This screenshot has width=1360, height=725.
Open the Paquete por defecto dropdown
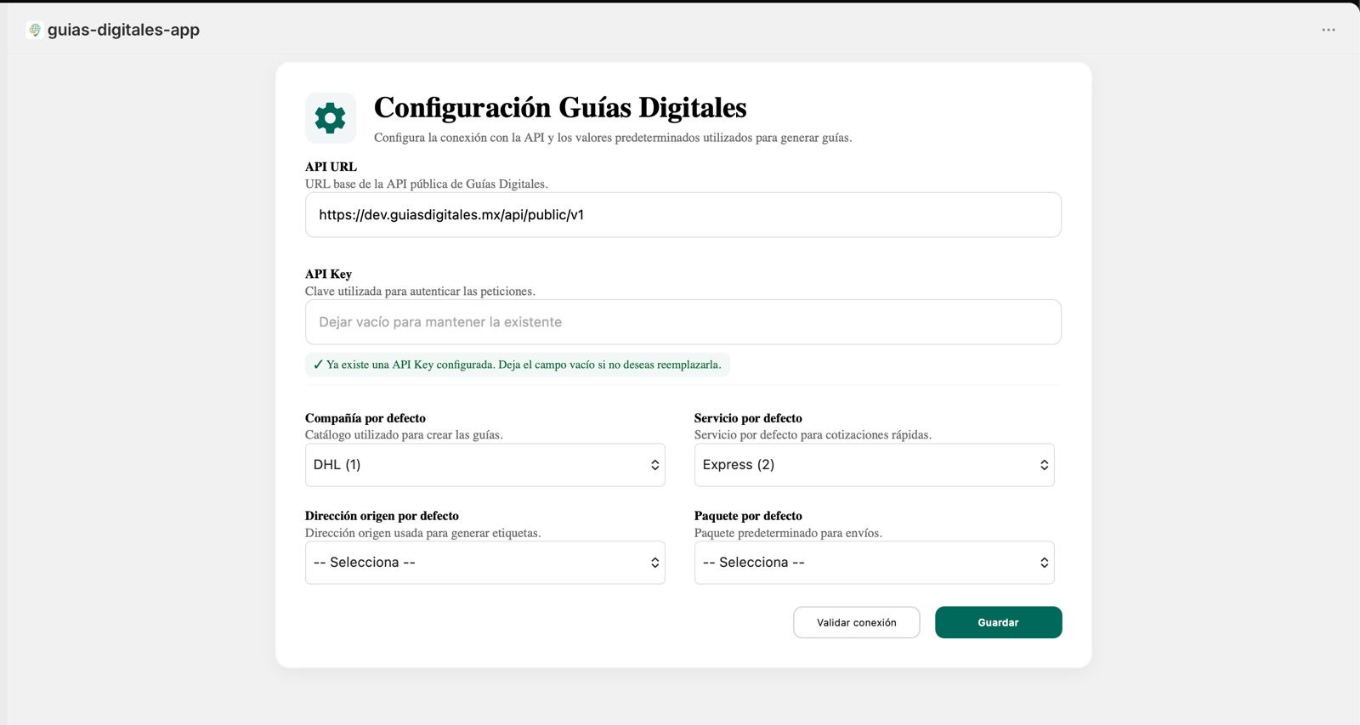874,563
